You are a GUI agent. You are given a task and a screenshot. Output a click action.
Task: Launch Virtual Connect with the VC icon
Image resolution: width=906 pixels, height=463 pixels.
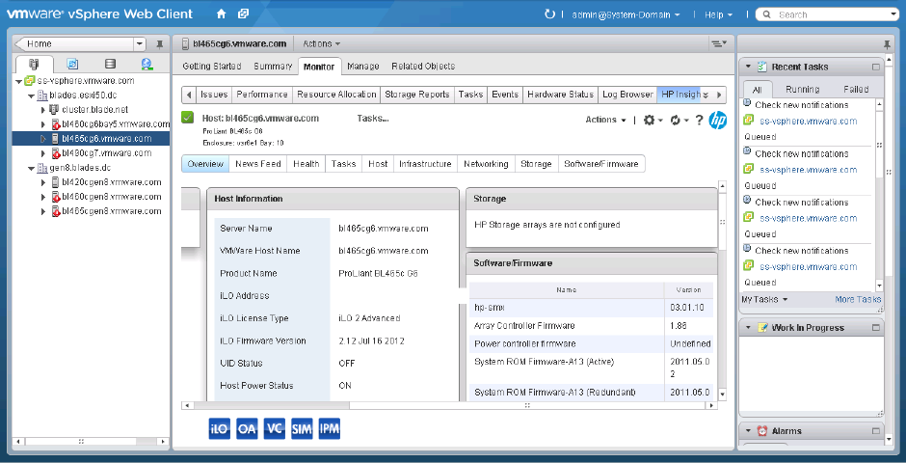[x=275, y=428]
